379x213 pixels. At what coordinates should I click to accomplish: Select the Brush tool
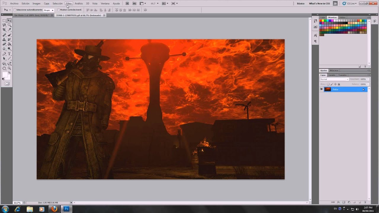point(9,35)
